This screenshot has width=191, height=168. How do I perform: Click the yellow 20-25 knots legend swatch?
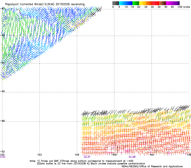(x=142, y=3)
